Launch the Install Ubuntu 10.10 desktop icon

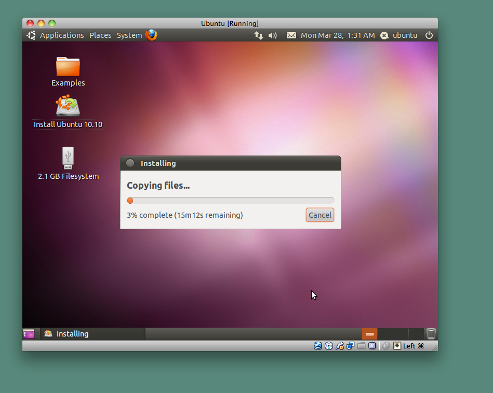68,106
